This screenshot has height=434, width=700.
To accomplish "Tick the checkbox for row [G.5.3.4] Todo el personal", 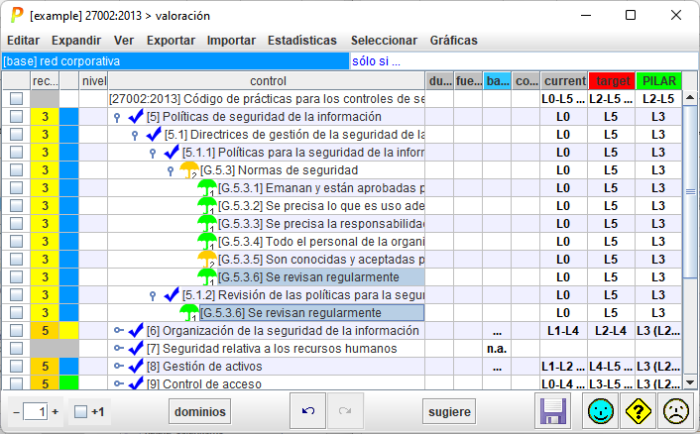I will (x=17, y=242).
